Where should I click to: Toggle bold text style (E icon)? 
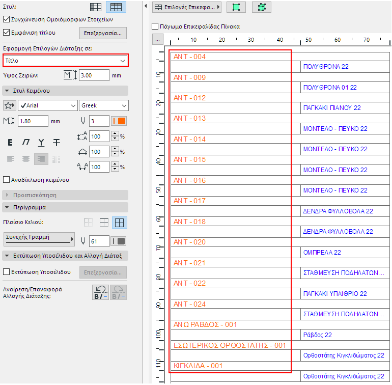click(x=10, y=143)
